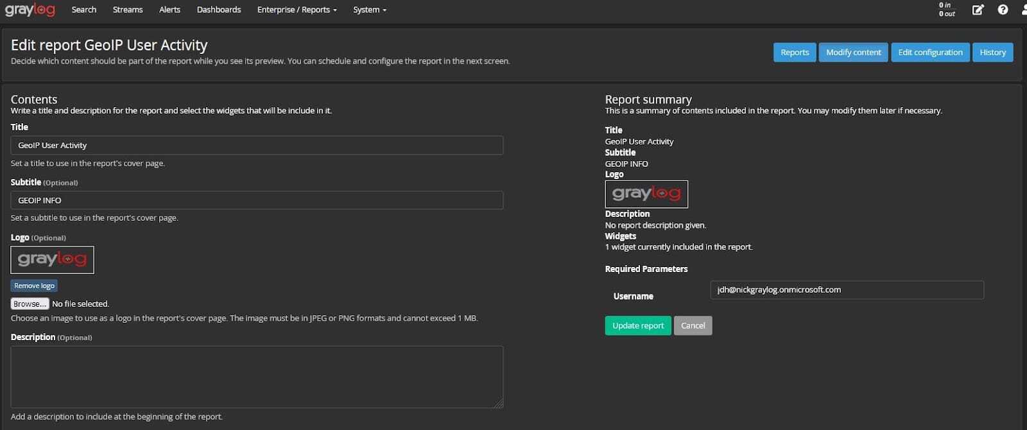
Task: Navigate to Alerts
Action: (x=169, y=10)
